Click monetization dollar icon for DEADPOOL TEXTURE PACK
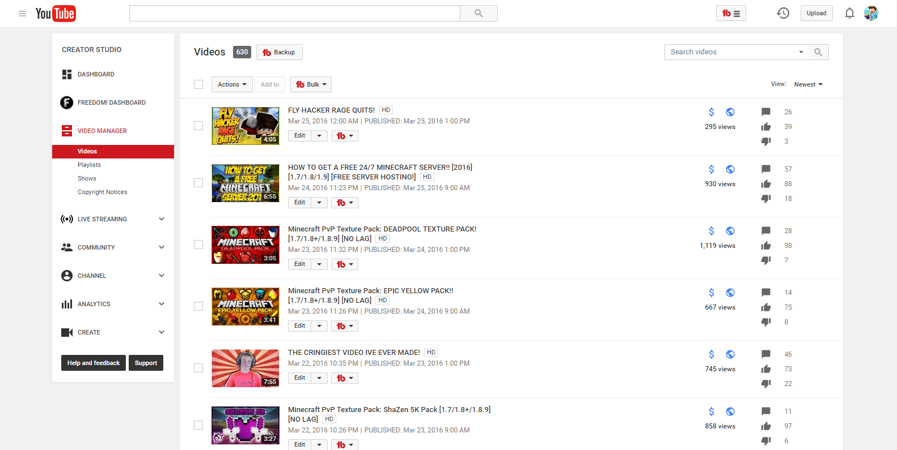This screenshot has height=450, width=897. click(x=712, y=231)
